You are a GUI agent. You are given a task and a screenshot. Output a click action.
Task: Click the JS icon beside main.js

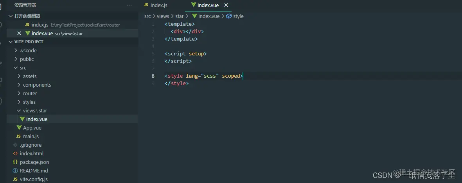18,136
